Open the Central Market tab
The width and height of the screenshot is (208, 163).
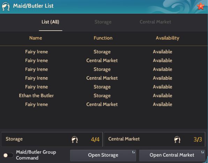155,22
